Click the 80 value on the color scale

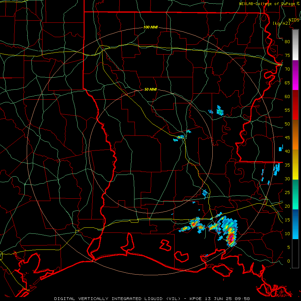coord(287,42)
